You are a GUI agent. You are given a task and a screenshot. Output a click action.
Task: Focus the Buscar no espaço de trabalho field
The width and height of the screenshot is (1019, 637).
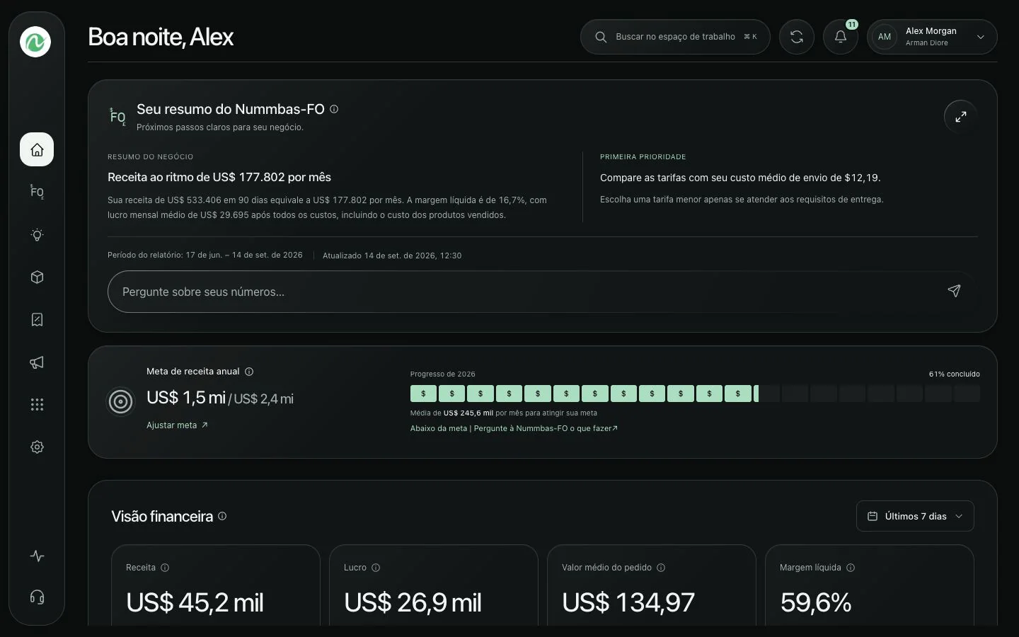[675, 37]
